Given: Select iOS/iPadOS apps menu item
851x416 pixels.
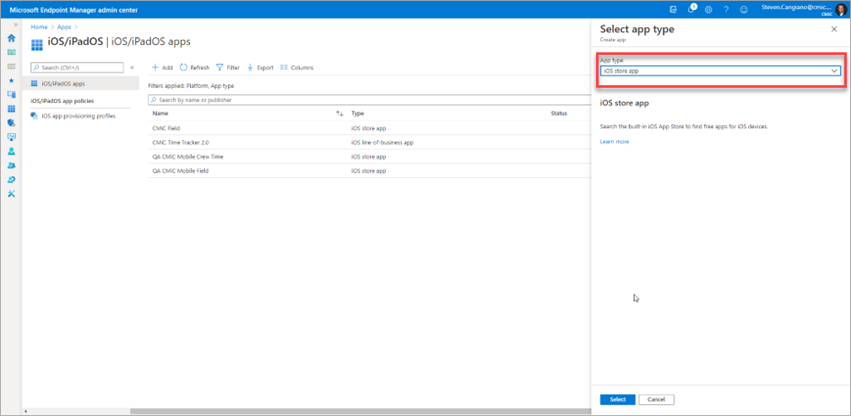Looking at the screenshot, I should 81,84.
